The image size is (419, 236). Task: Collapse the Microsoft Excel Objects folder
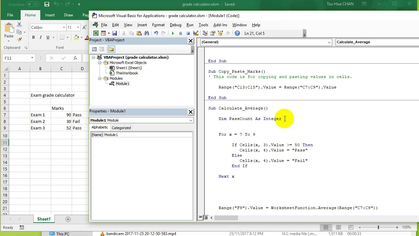[x=100, y=63]
